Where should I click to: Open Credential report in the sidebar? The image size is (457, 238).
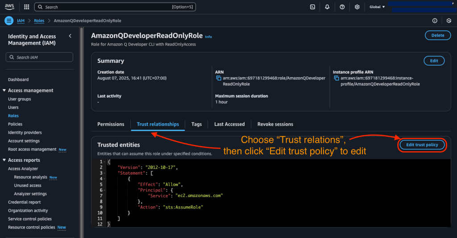coord(25,202)
